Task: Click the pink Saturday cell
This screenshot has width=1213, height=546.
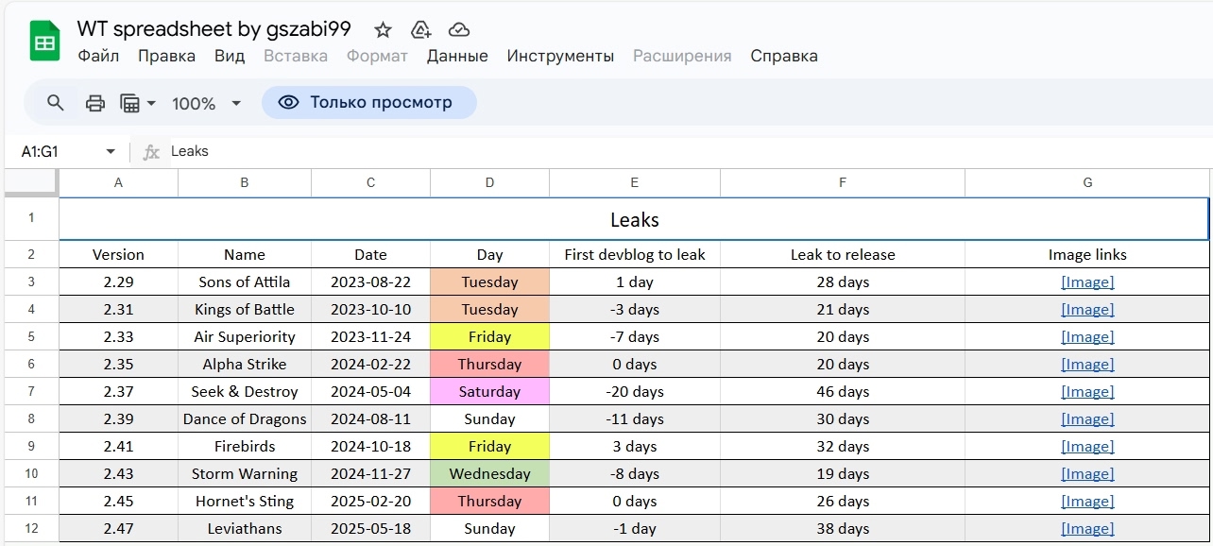Action: (x=489, y=391)
